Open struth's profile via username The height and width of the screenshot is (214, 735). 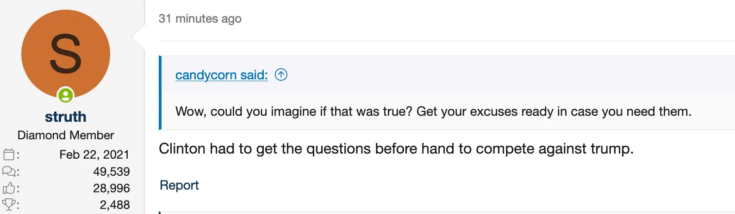point(66,117)
